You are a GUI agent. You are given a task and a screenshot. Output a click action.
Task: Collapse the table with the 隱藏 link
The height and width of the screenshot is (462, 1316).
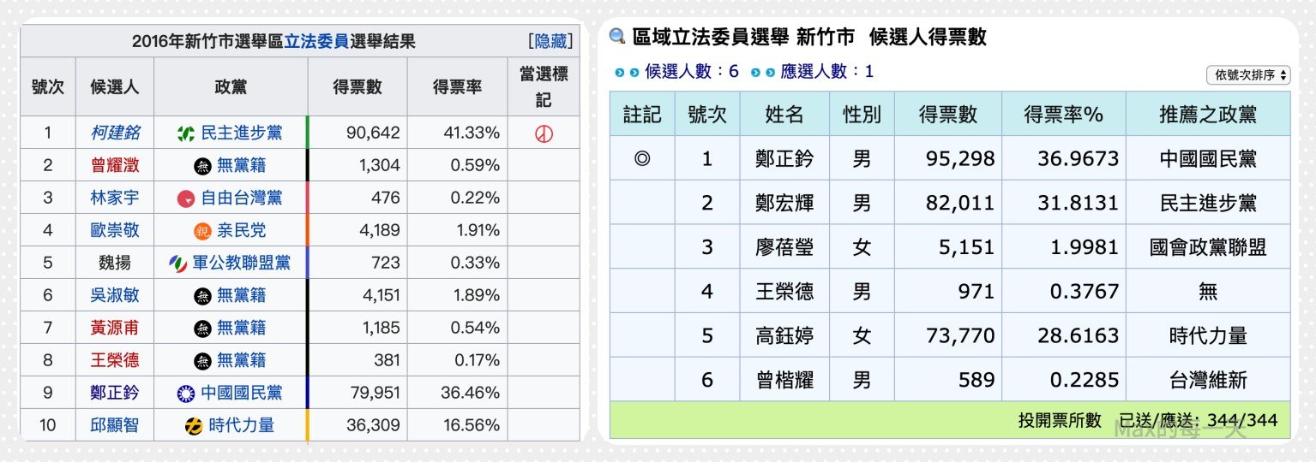click(x=550, y=41)
